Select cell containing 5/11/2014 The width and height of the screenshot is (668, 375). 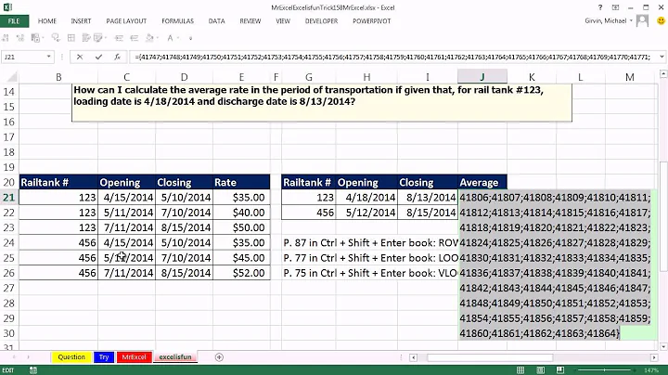[126, 213]
